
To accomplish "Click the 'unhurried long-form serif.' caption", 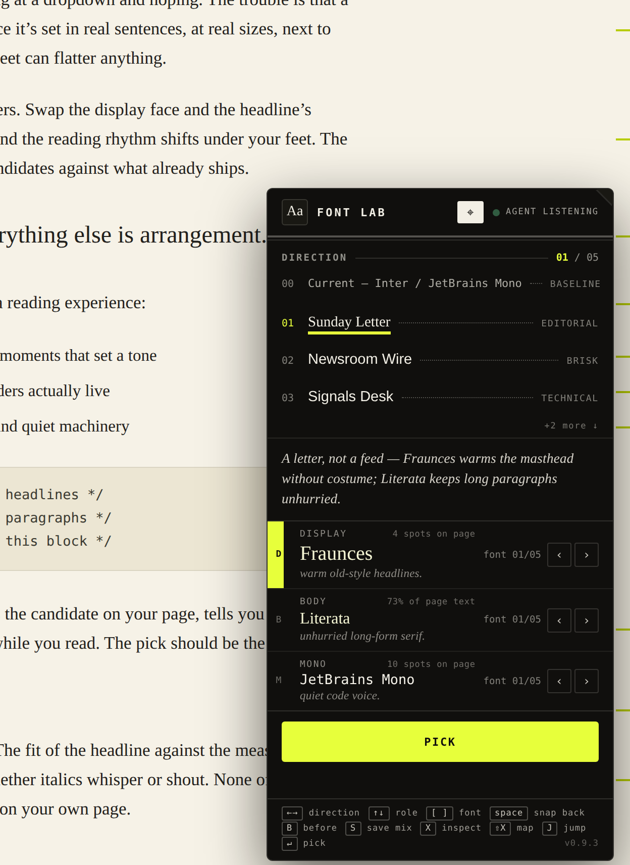I will pyautogui.click(x=362, y=636).
